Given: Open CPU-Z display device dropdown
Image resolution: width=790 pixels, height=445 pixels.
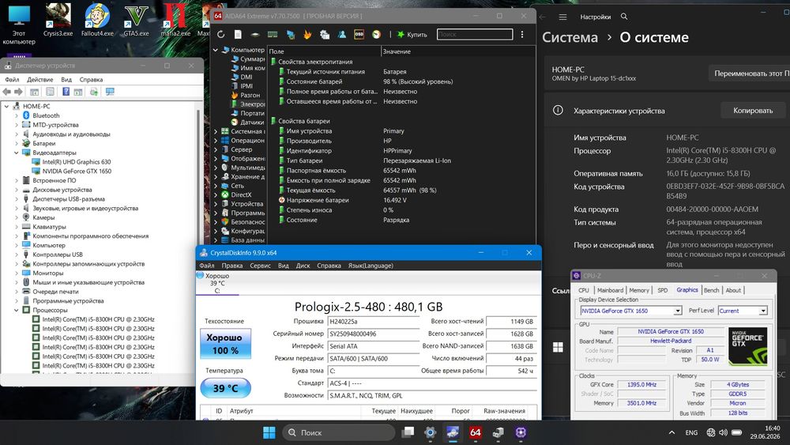Looking at the screenshot, I should (x=678, y=311).
